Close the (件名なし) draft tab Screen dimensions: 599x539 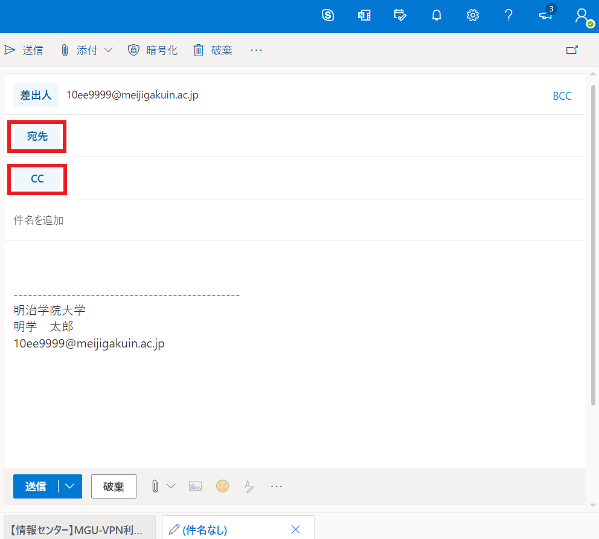click(295, 529)
